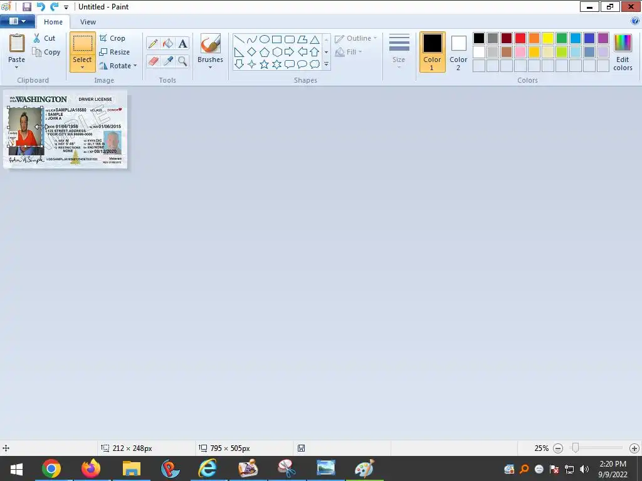Click the Resize button
The image size is (642, 481).
[115, 52]
